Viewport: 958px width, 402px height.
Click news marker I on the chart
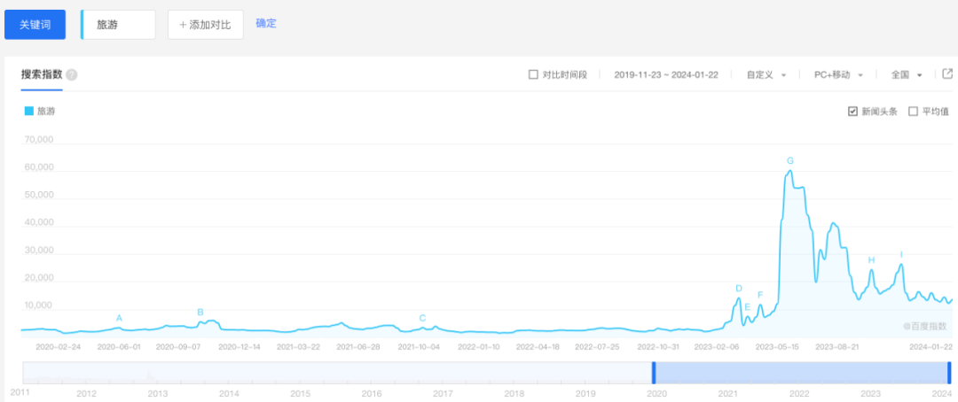[x=901, y=255]
